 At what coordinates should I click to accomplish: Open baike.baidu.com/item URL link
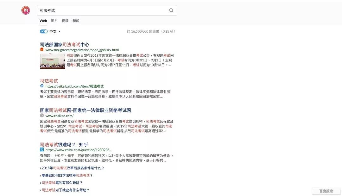click(x=74, y=86)
